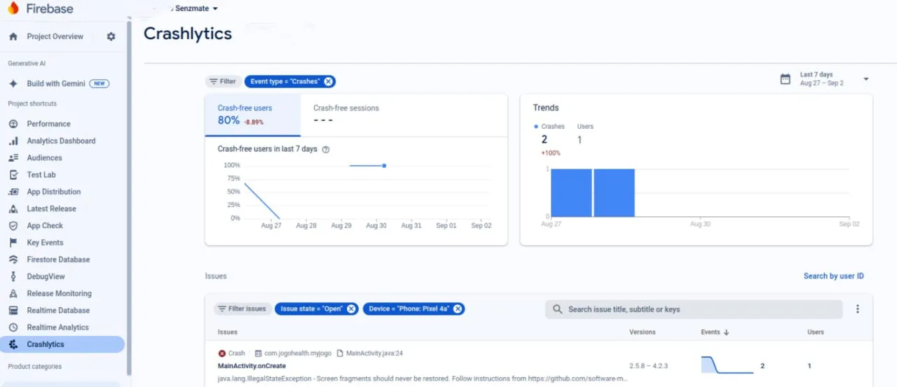The height and width of the screenshot is (387, 897).
Task: Click help icon beside Crash-free users title
Action: point(325,149)
